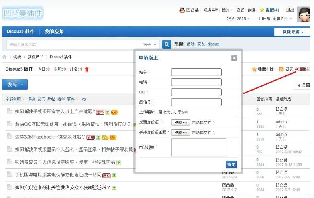The image size is (314, 198).
Task: Expand 积分: 2825 dropdown
Action: (x=238, y=19)
